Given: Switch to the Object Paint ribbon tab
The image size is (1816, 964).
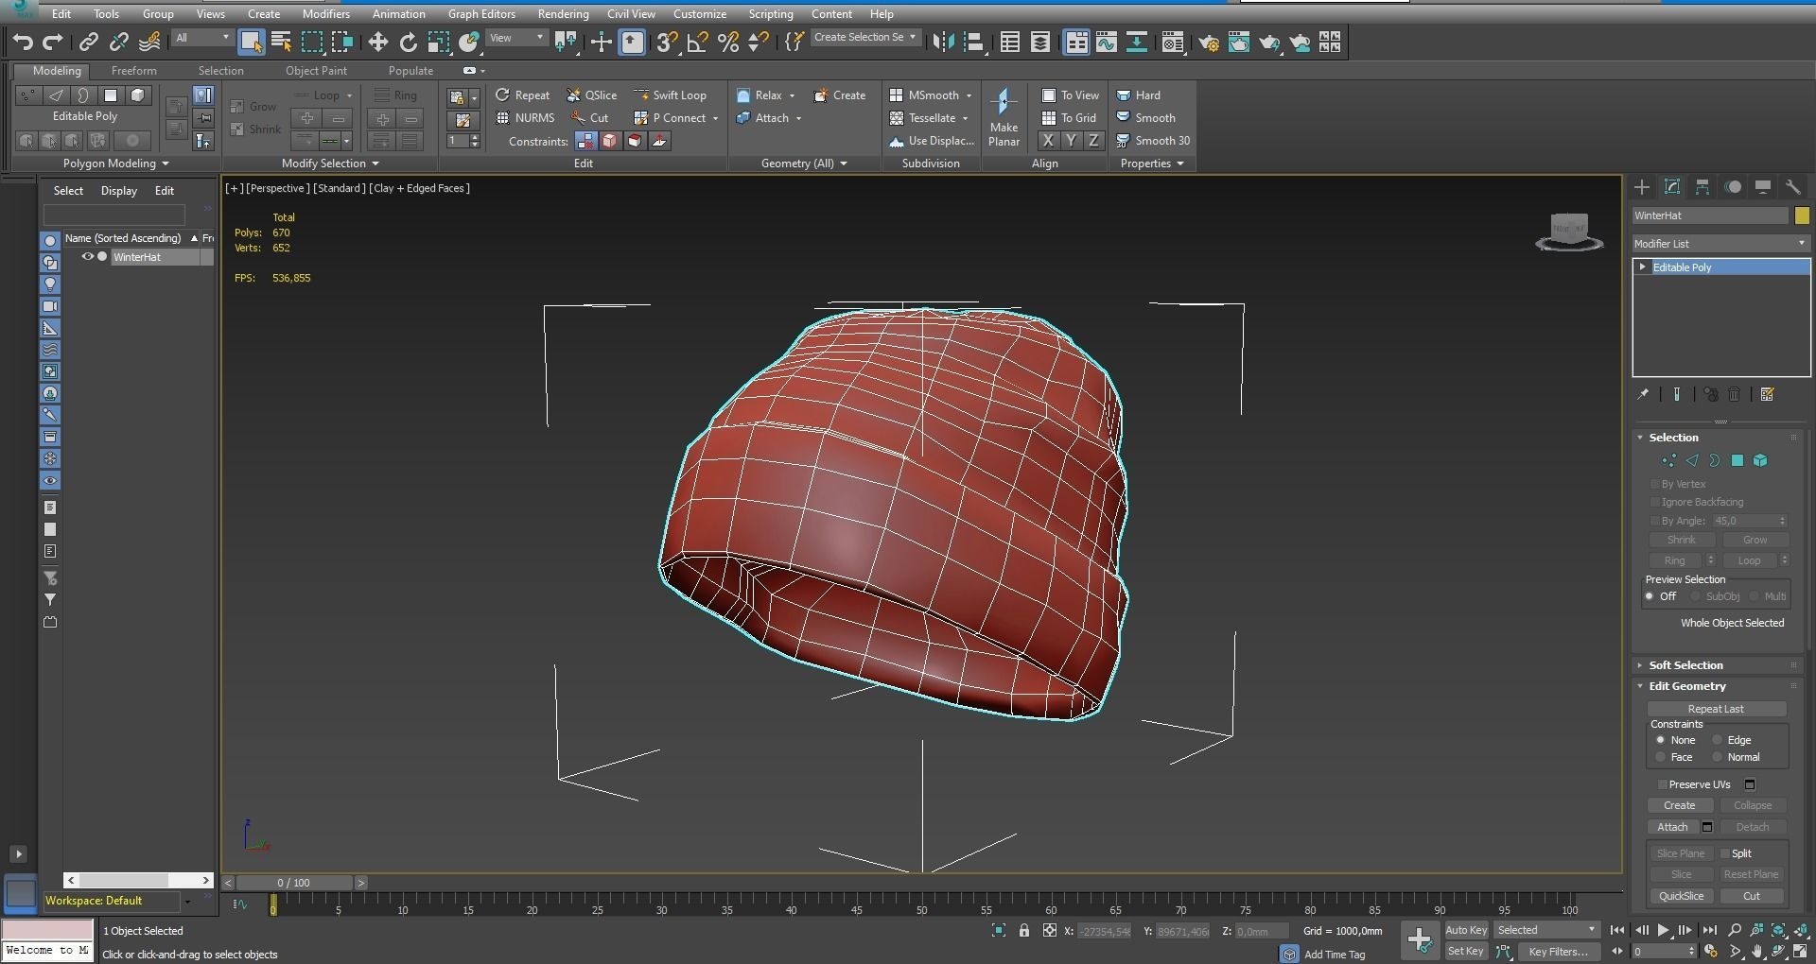Looking at the screenshot, I should point(316,71).
